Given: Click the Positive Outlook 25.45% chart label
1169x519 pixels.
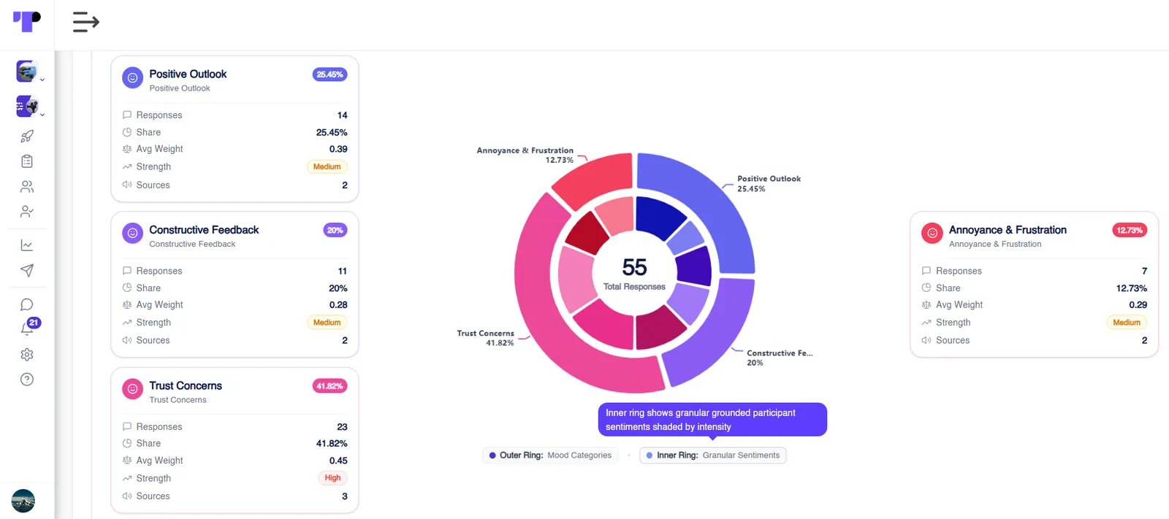Looking at the screenshot, I should tap(769, 183).
